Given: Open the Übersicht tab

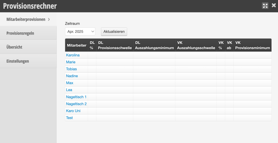Looking at the screenshot, I should 28,47.
